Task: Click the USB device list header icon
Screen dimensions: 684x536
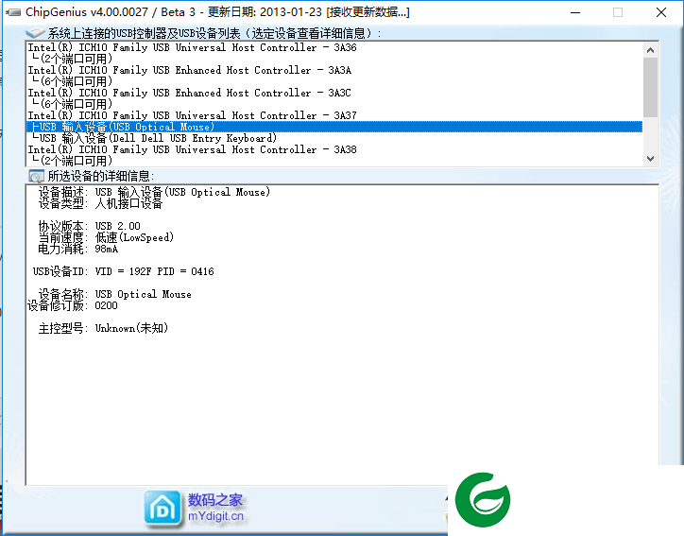Action: (x=35, y=33)
